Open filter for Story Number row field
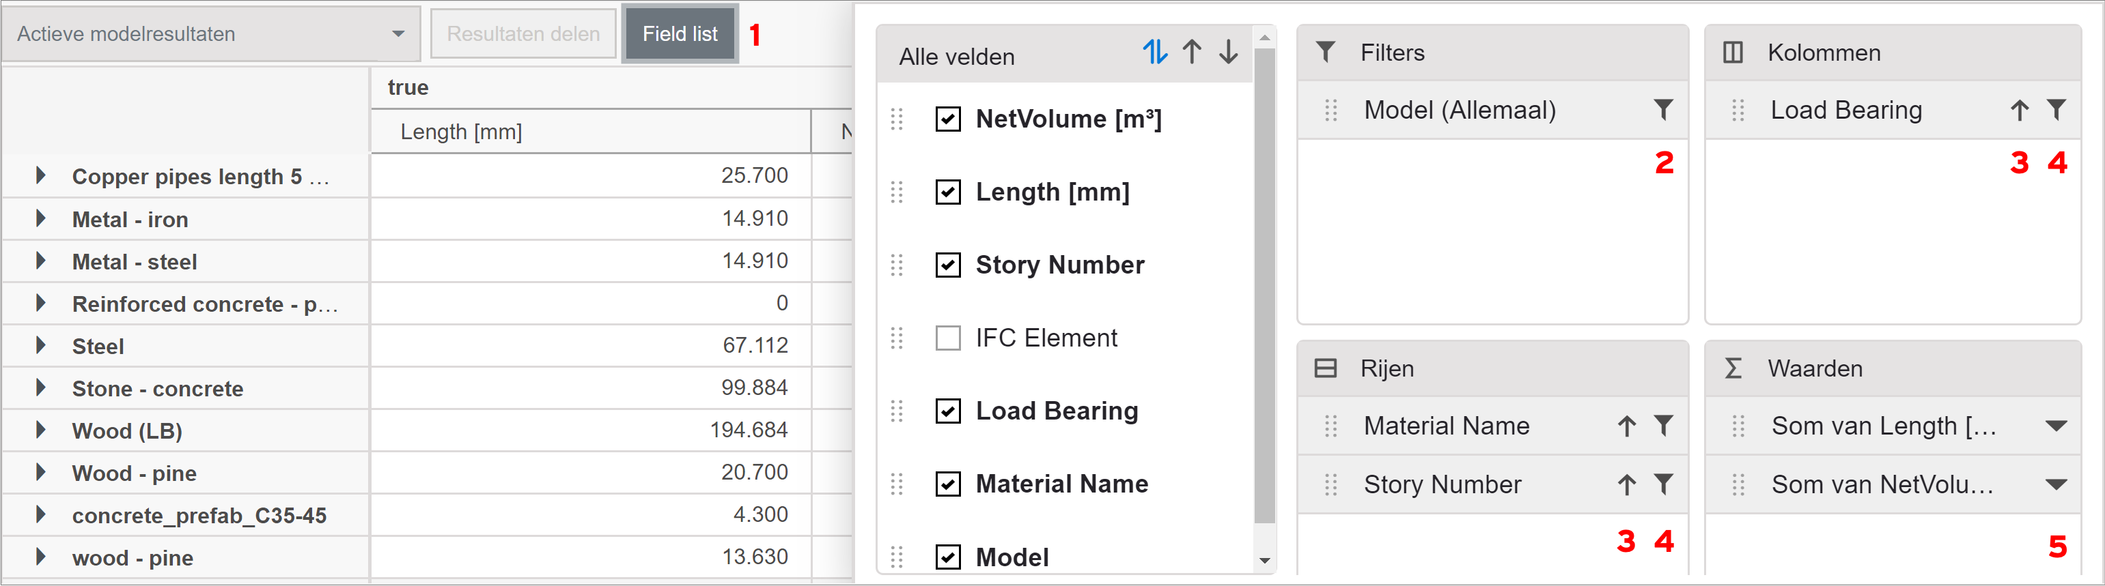The width and height of the screenshot is (2105, 586). click(x=1663, y=484)
